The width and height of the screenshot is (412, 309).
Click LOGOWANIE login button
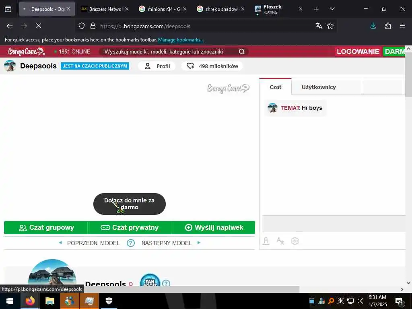(358, 51)
